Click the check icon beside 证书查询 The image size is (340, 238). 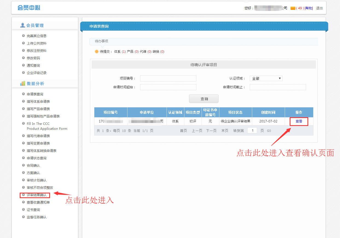(x=23, y=210)
